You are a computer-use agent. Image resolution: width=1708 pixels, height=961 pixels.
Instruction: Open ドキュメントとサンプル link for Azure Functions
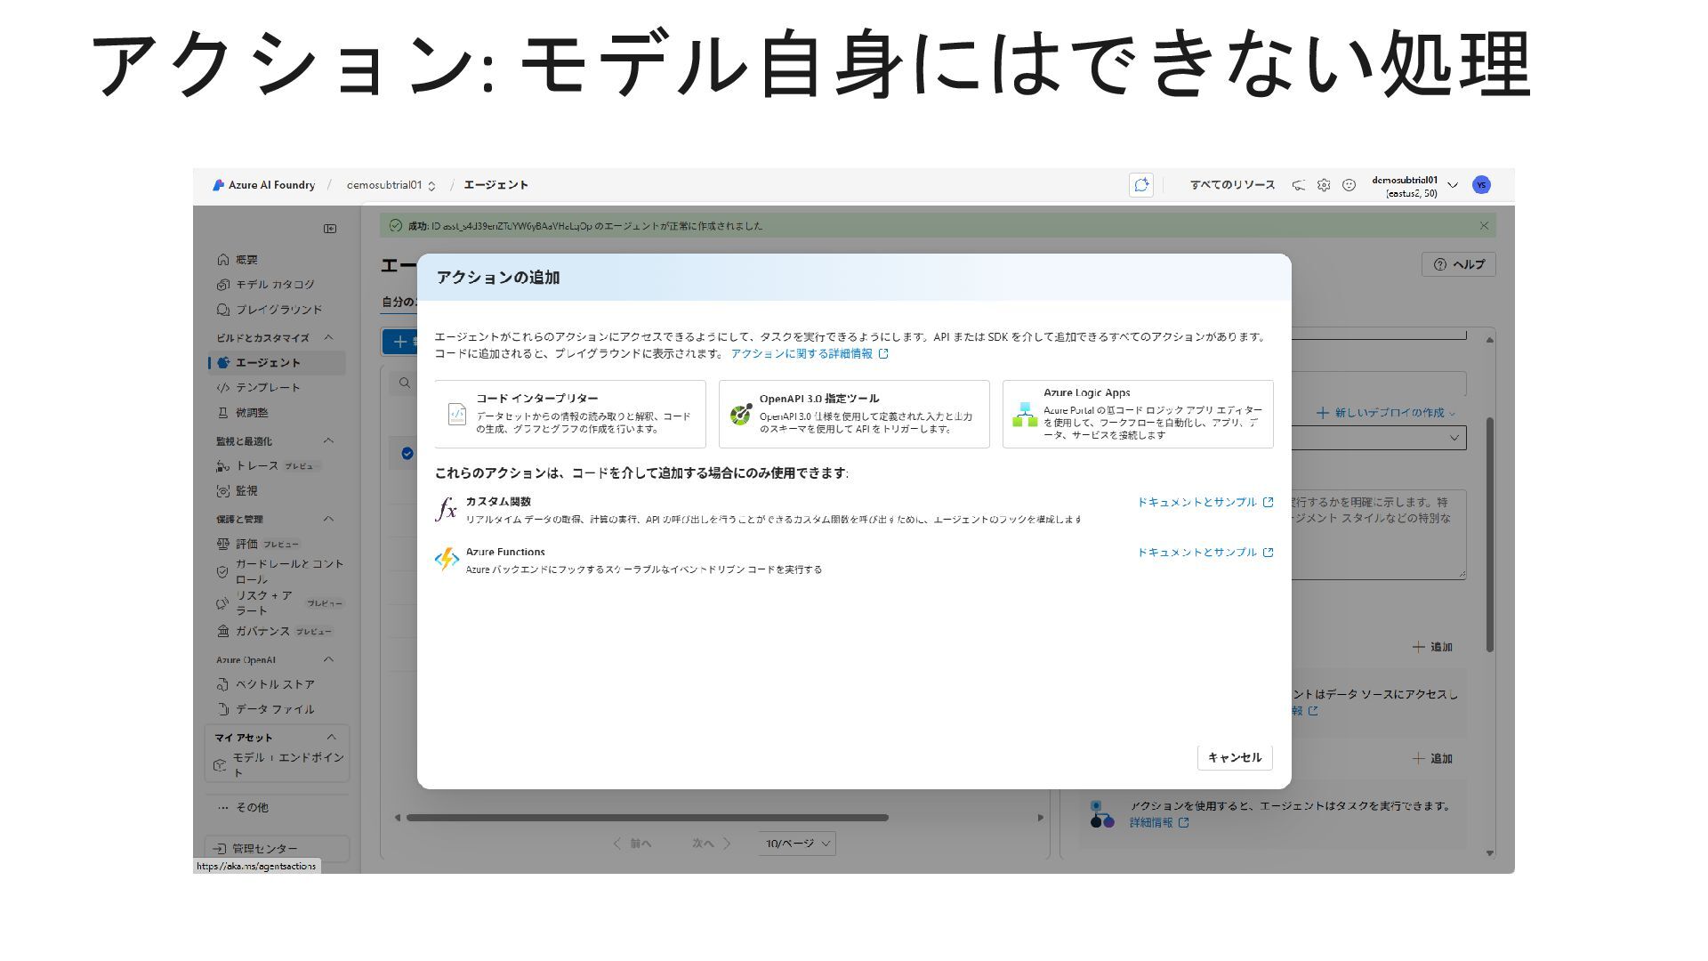[x=1205, y=552]
